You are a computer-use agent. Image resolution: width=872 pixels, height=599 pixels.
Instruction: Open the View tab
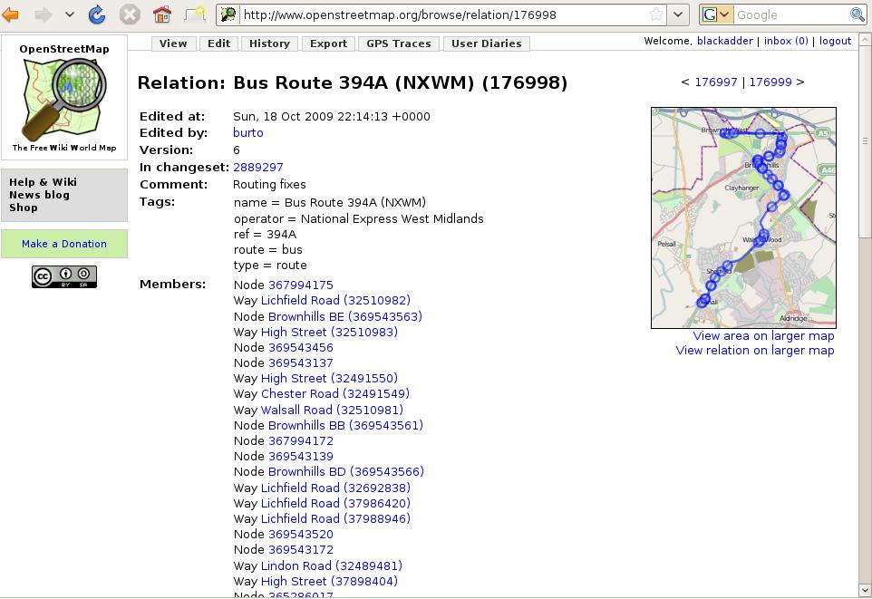click(173, 43)
